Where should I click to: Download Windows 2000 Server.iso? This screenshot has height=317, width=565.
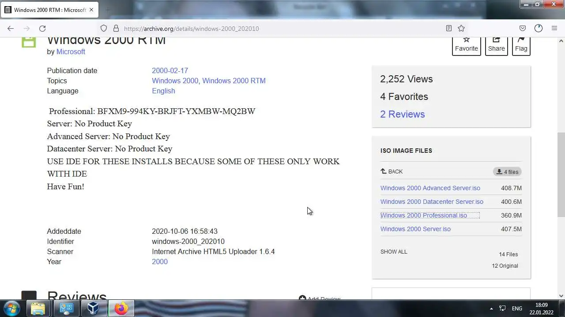tap(415, 229)
